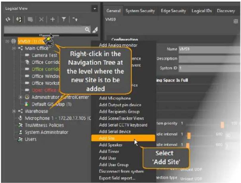Screen dimensions: 241x183
Task: Select Warehouse tree item
Action: click(x=36, y=111)
